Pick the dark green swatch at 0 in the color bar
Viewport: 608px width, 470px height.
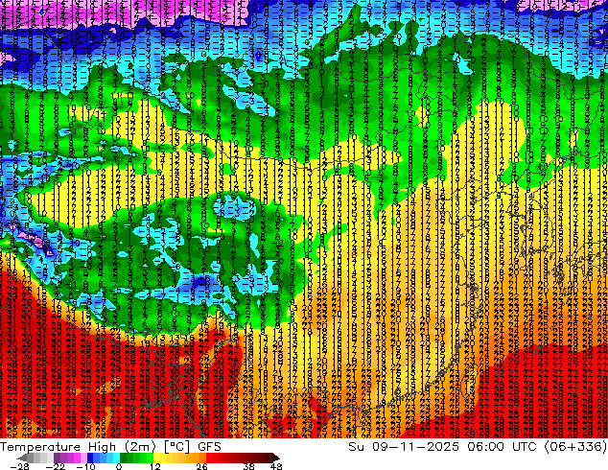[x=124, y=458]
